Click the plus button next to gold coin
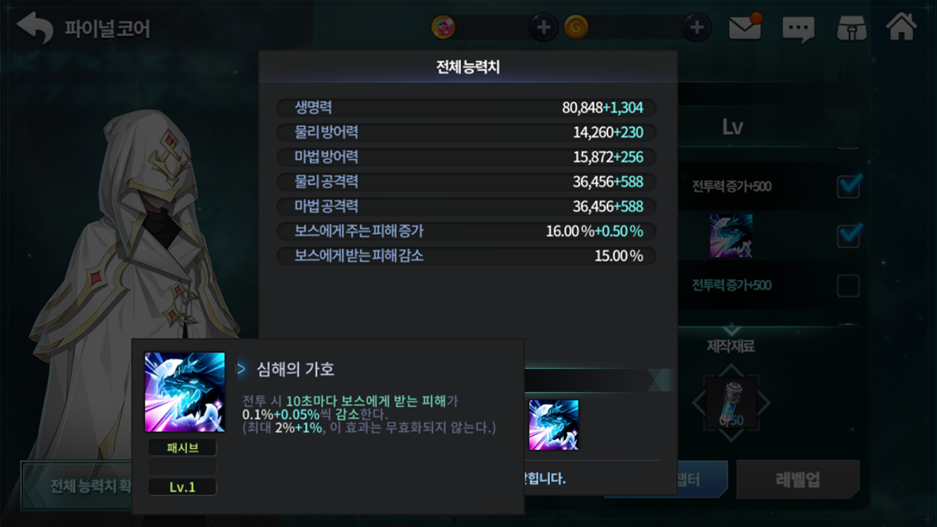 pos(697,28)
